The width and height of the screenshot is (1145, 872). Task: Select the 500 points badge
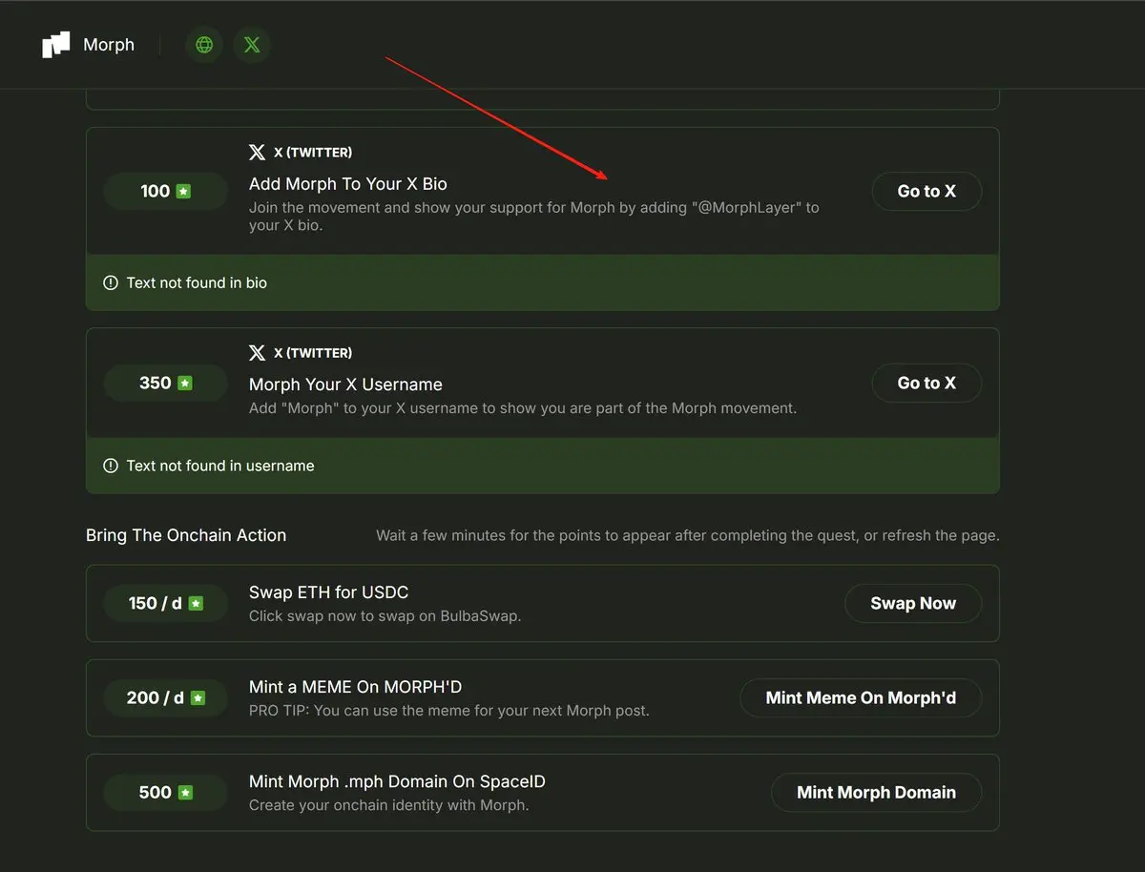(x=166, y=792)
